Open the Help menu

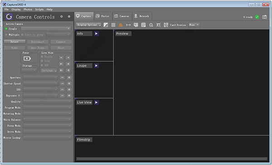point(49,10)
